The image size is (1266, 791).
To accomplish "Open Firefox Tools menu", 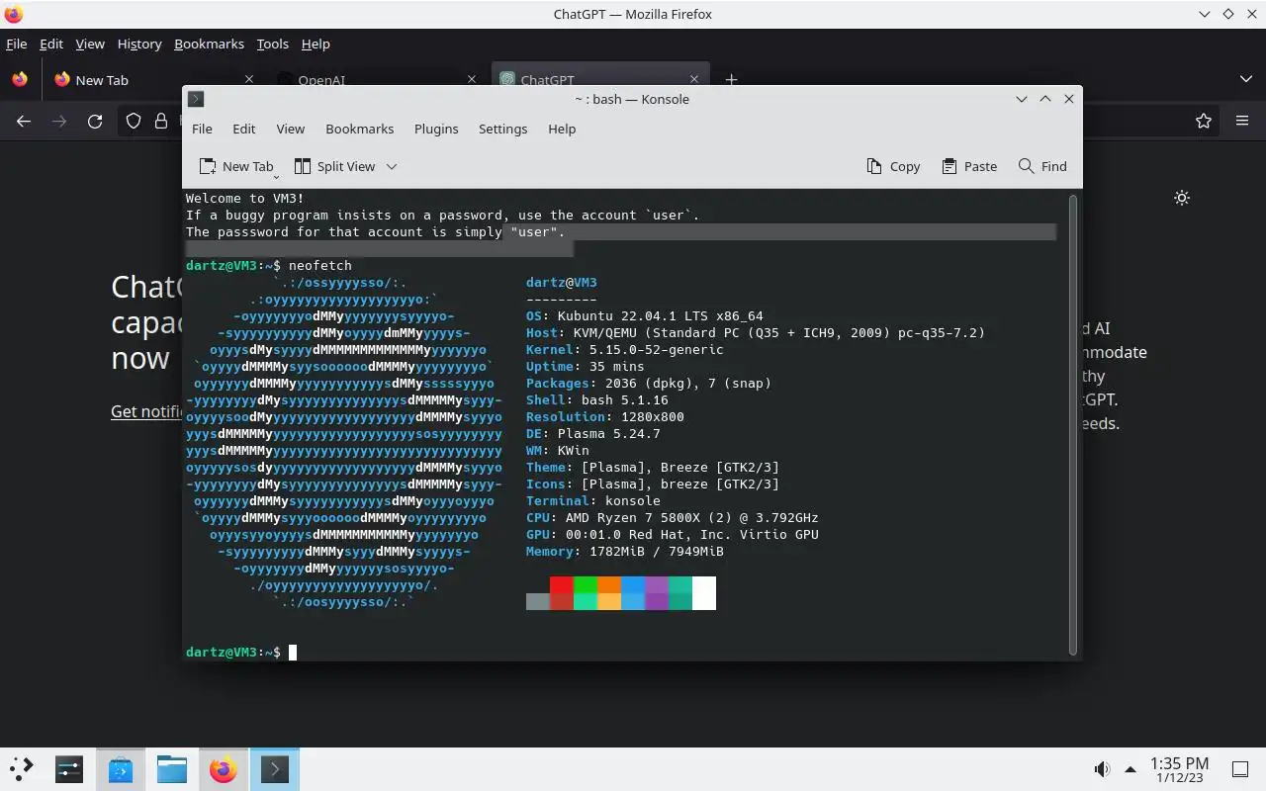I will pyautogui.click(x=272, y=44).
